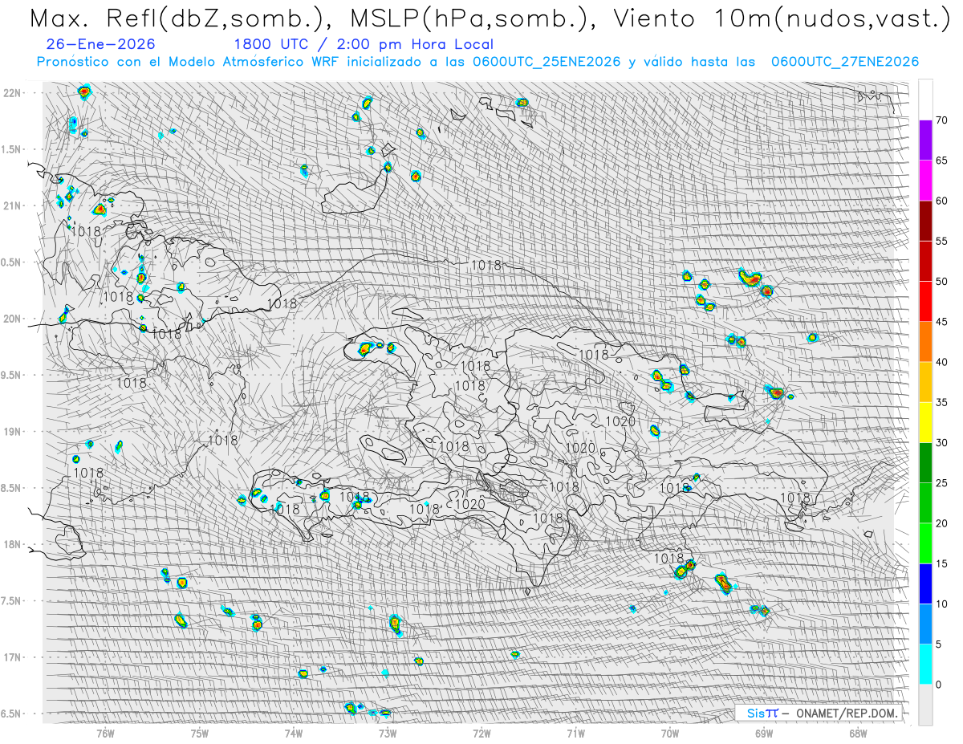Click the 'Pronóstico con el Modelo Atmosférico WRF' line
Image resolution: width=963 pixels, height=744 pixels.
click(x=477, y=62)
